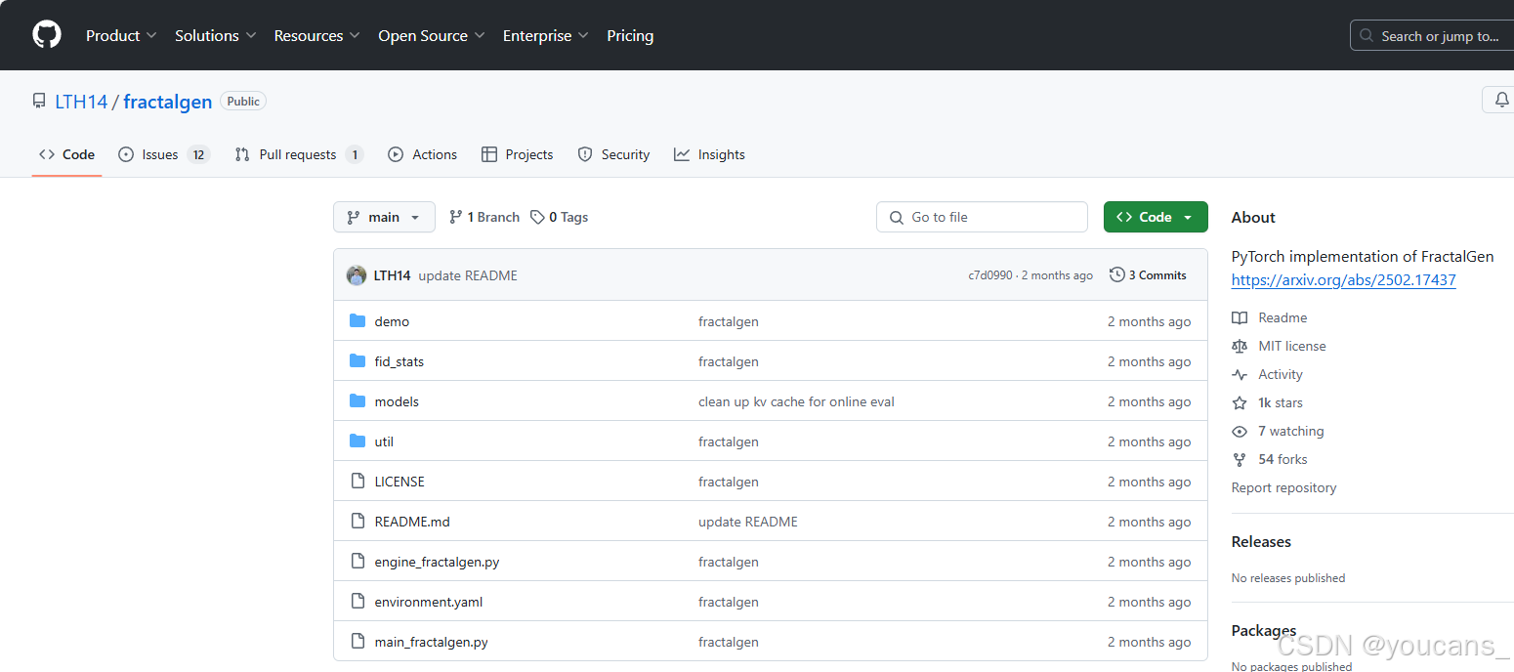
Task: Open the Solutions dropdown menu
Action: (x=216, y=35)
